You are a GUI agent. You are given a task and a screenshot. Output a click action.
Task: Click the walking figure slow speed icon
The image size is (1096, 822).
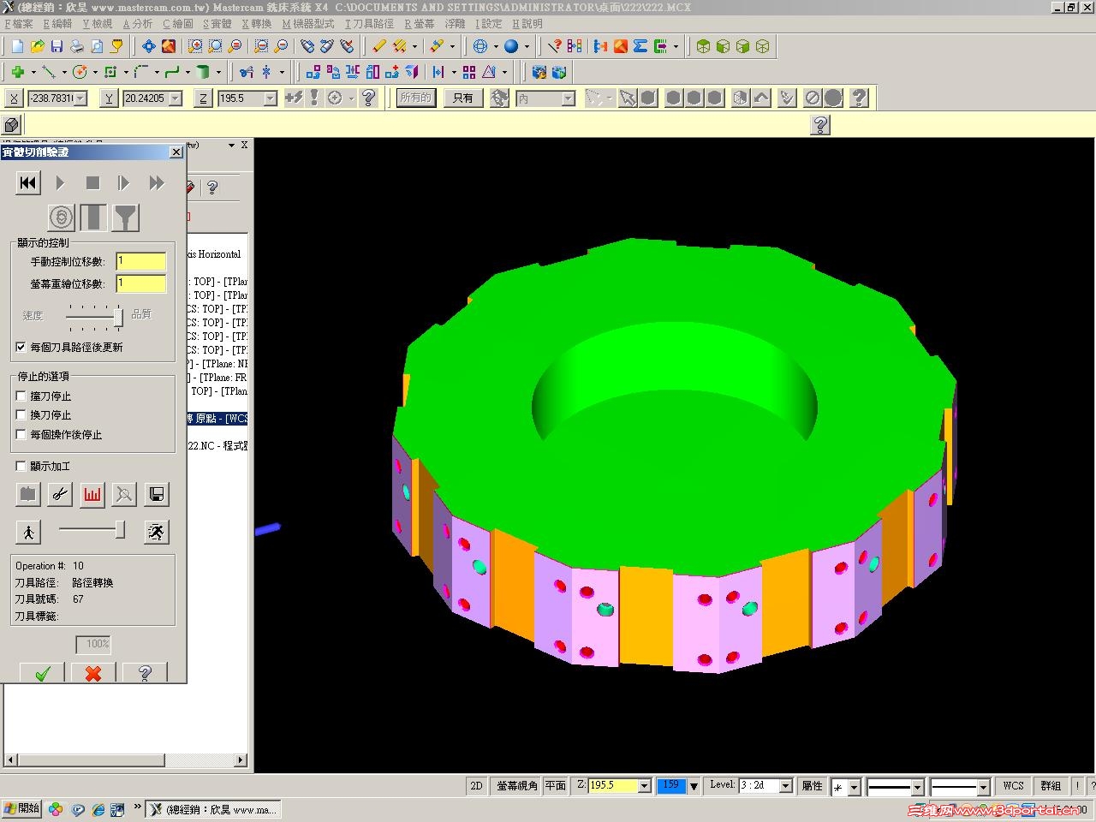28,532
